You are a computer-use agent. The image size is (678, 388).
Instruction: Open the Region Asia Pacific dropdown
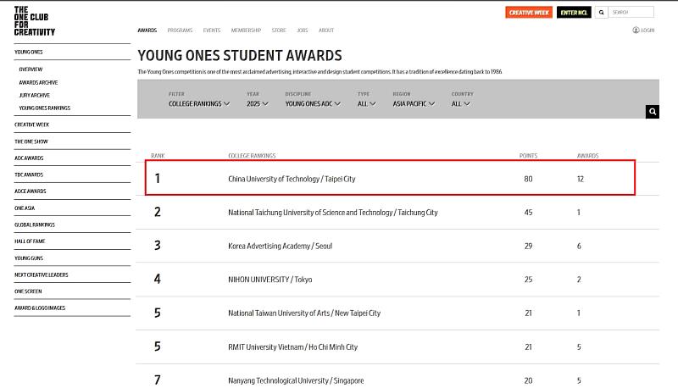click(x=414, y=104)
